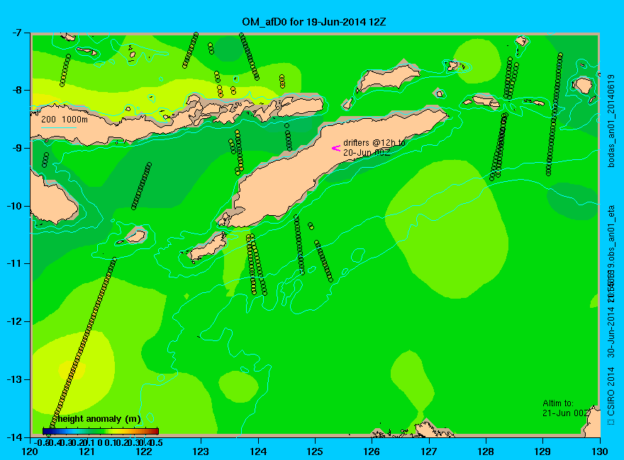624x460 pixels.
Task: Click the 'drifters @12h to 20-Jun 00Z' label
Action: [x=374, y=147]
